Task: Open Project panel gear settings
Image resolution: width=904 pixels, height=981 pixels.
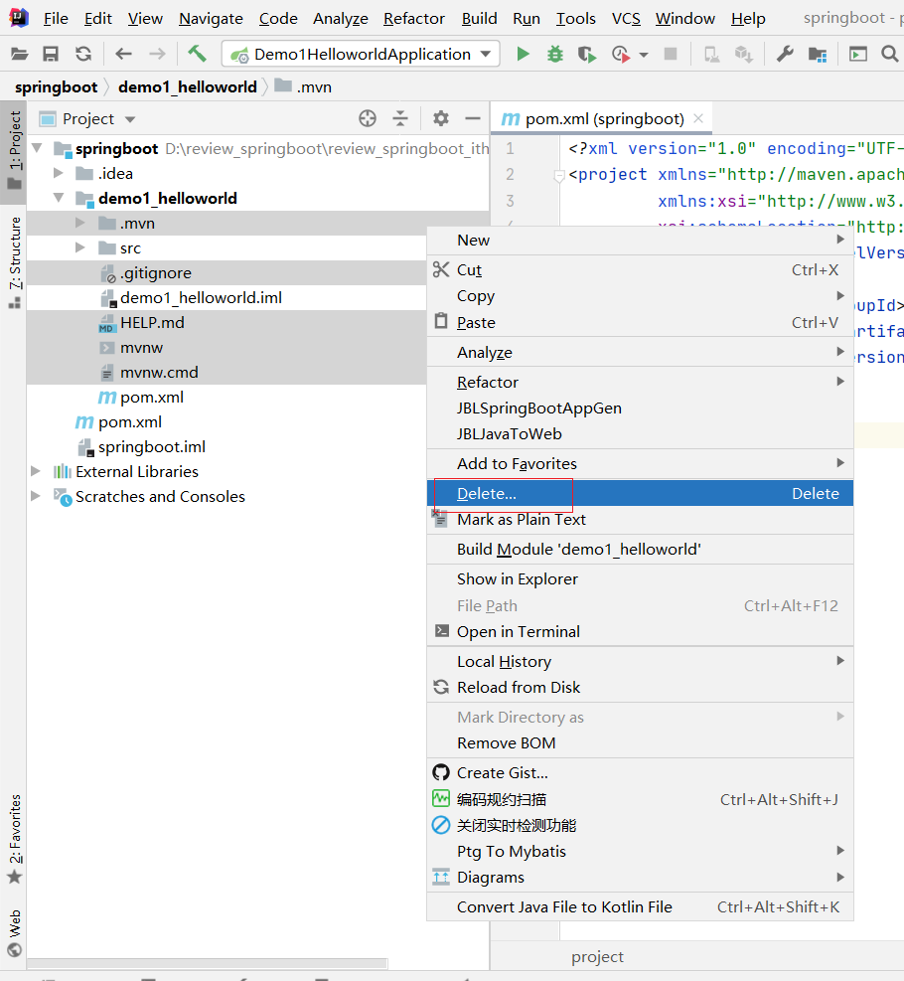Action: (441, 118)
